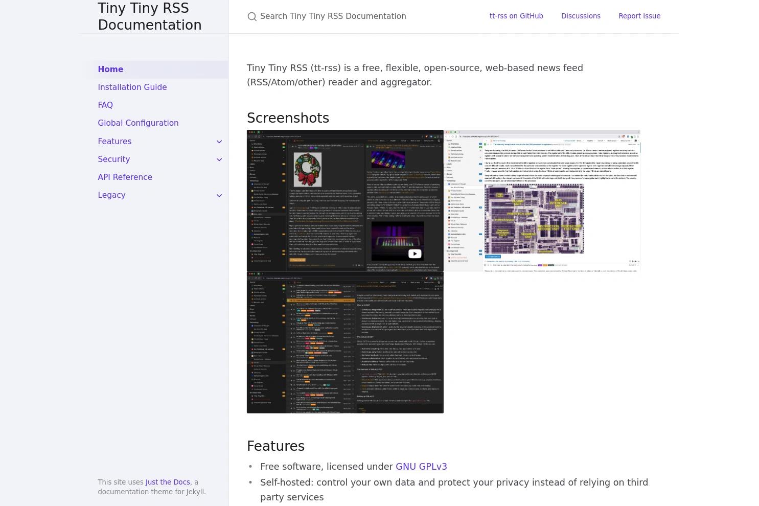759x506 pixels.
Task: Click the dark-theme GitLab article screenshot
Action: tap(345, 342)
